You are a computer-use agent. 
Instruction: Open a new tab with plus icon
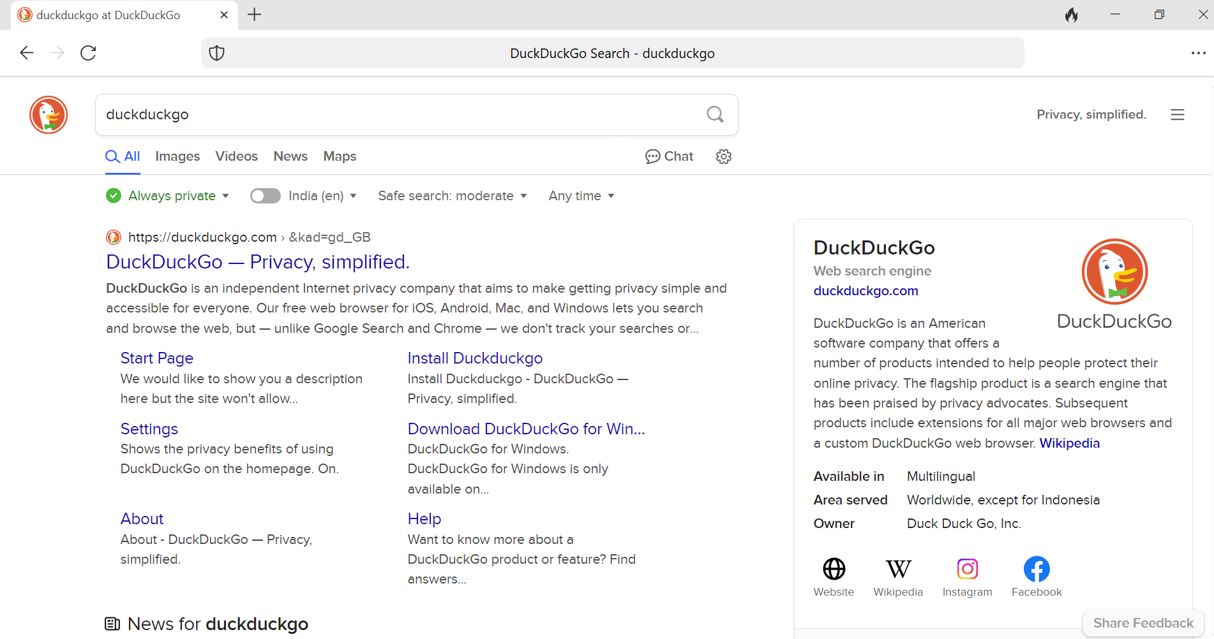pos(255,15)
